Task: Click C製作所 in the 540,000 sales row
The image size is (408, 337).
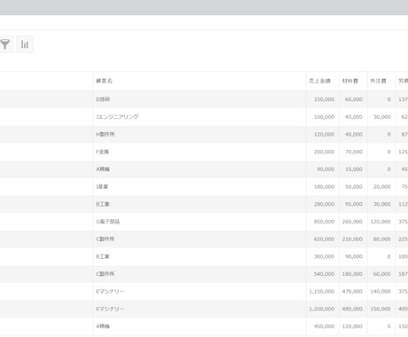Action: click(x=106, y=274)
